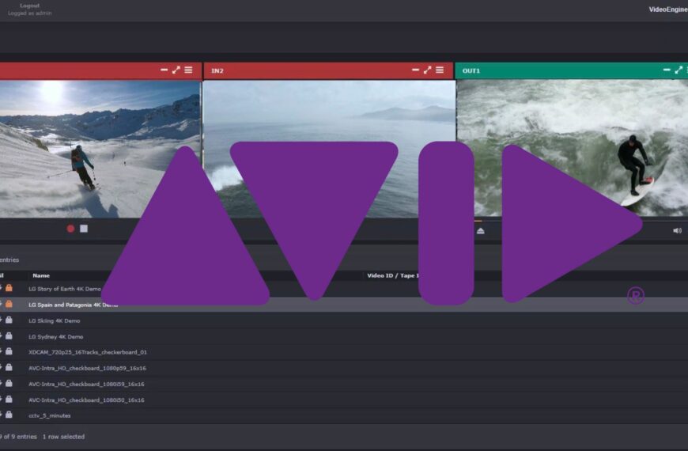688x451 pixels.
Task: Select the cctv_5_minutes entry
Action: click(344, 415)
